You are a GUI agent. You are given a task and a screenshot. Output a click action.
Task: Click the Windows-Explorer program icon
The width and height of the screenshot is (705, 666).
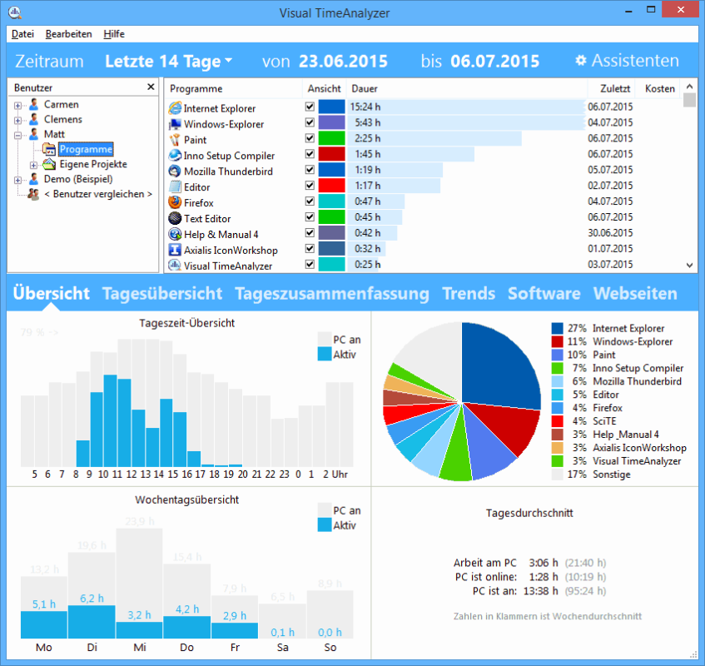point(175,124)
